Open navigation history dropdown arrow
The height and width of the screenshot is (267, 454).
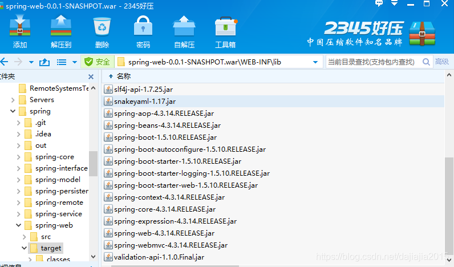pyautogui.click(x=31, y=62)
